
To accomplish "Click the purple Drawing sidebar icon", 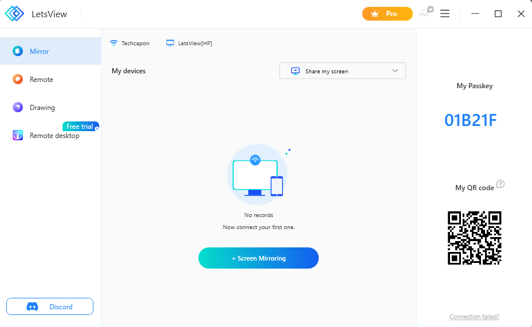I will click(18, 108).
